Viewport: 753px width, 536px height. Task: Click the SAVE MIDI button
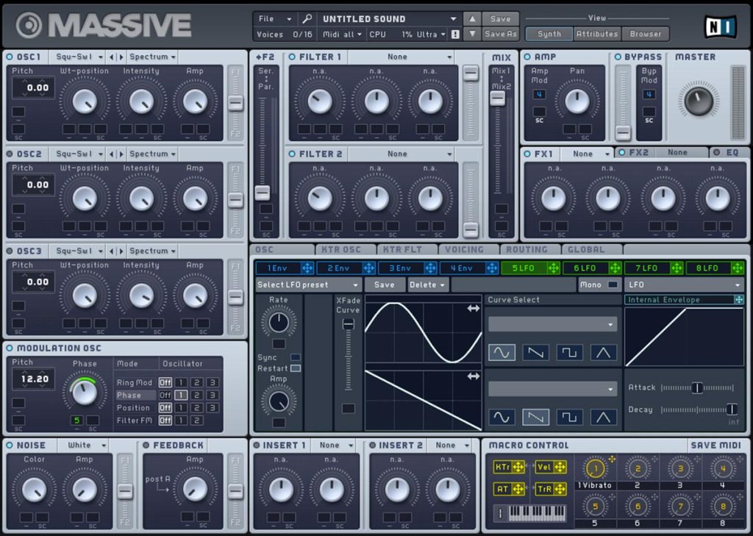point(715,446)
